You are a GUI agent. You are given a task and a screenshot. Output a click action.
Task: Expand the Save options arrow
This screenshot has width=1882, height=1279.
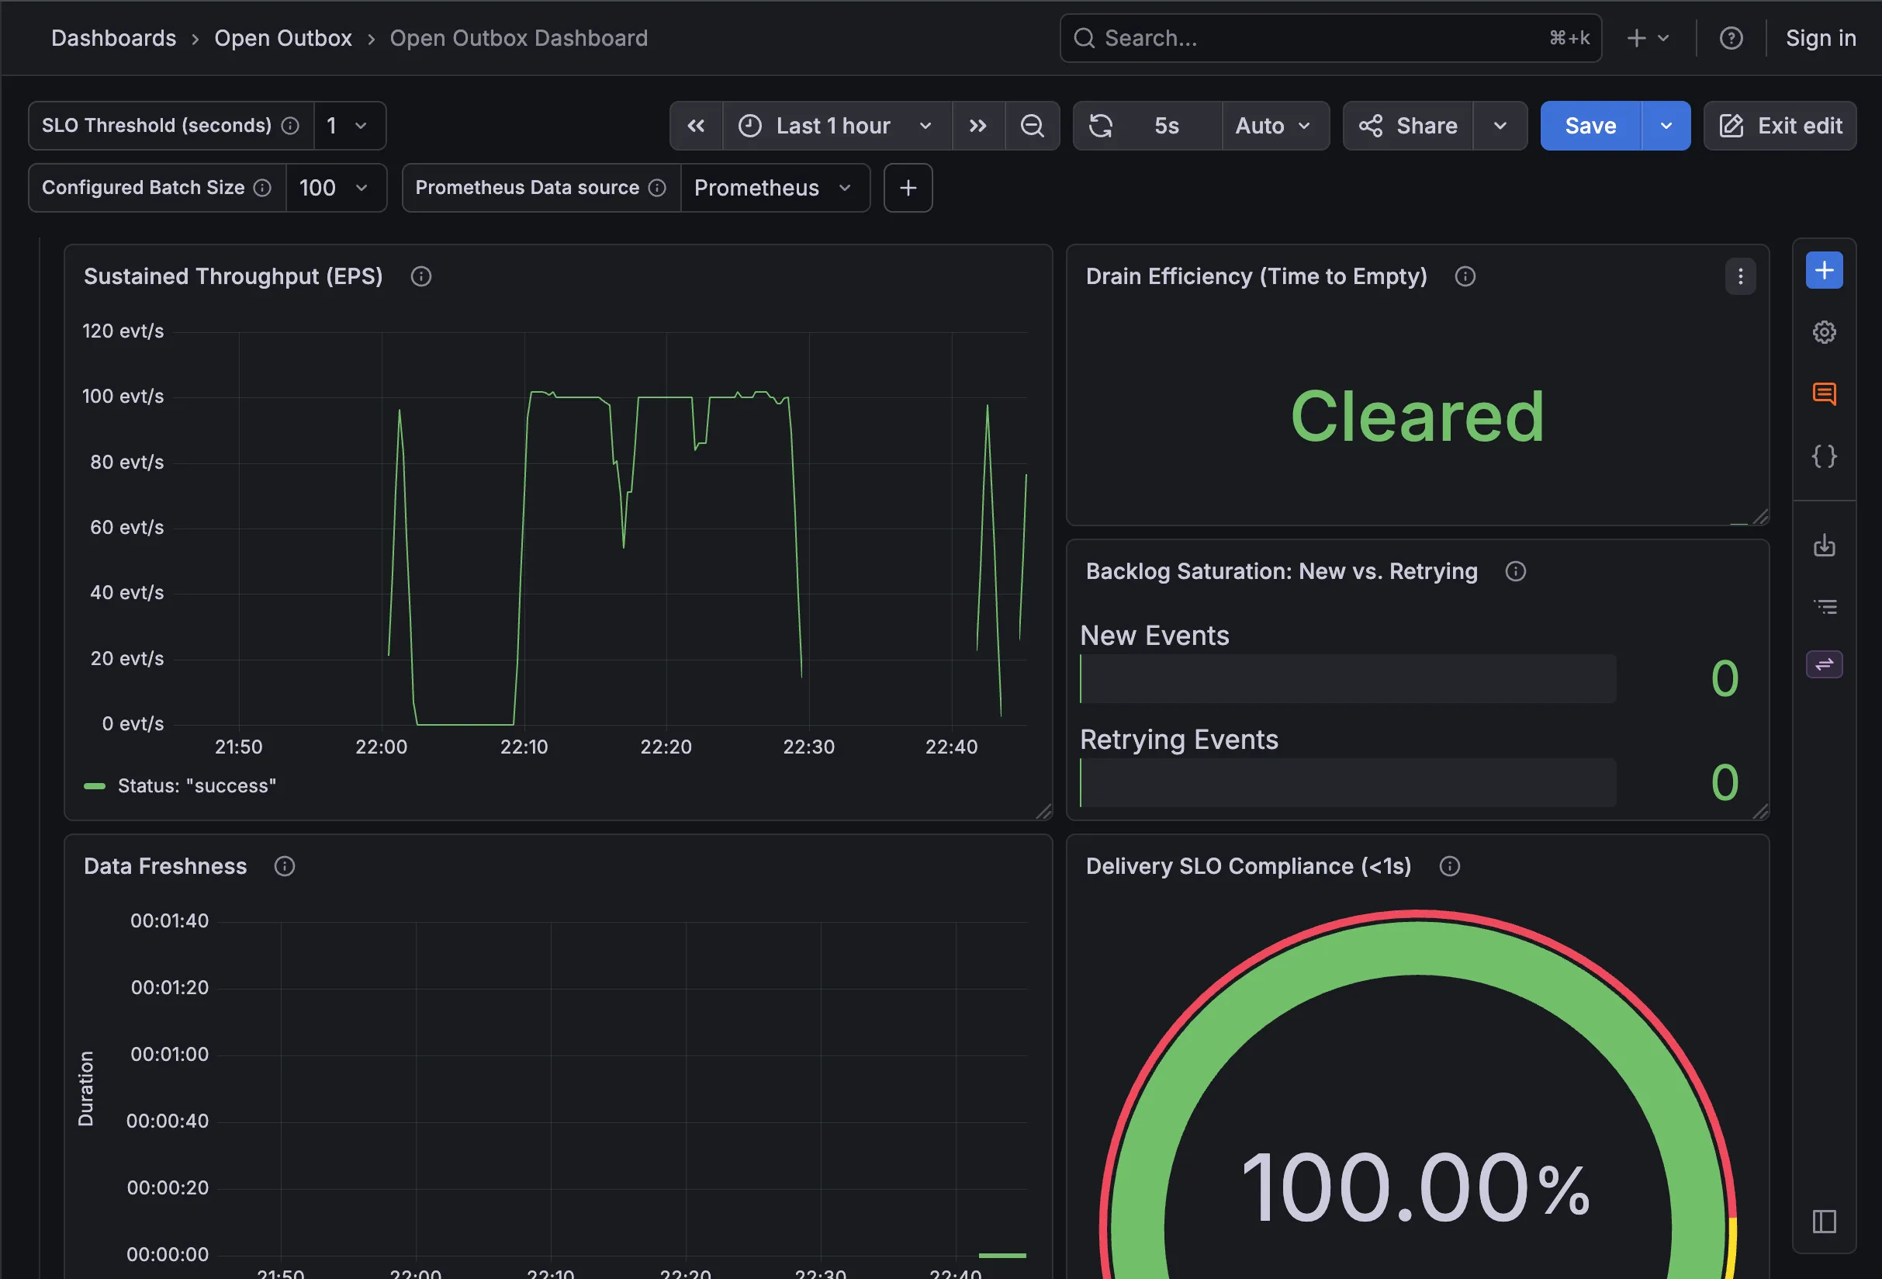pos(1666,126)
